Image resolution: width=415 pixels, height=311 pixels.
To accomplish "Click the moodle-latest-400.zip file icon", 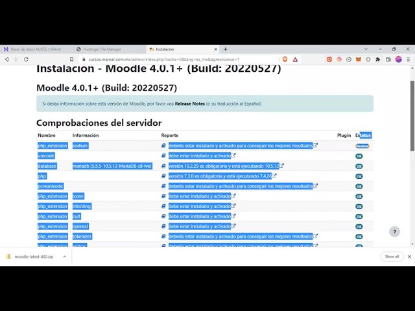I will point(8,257).
